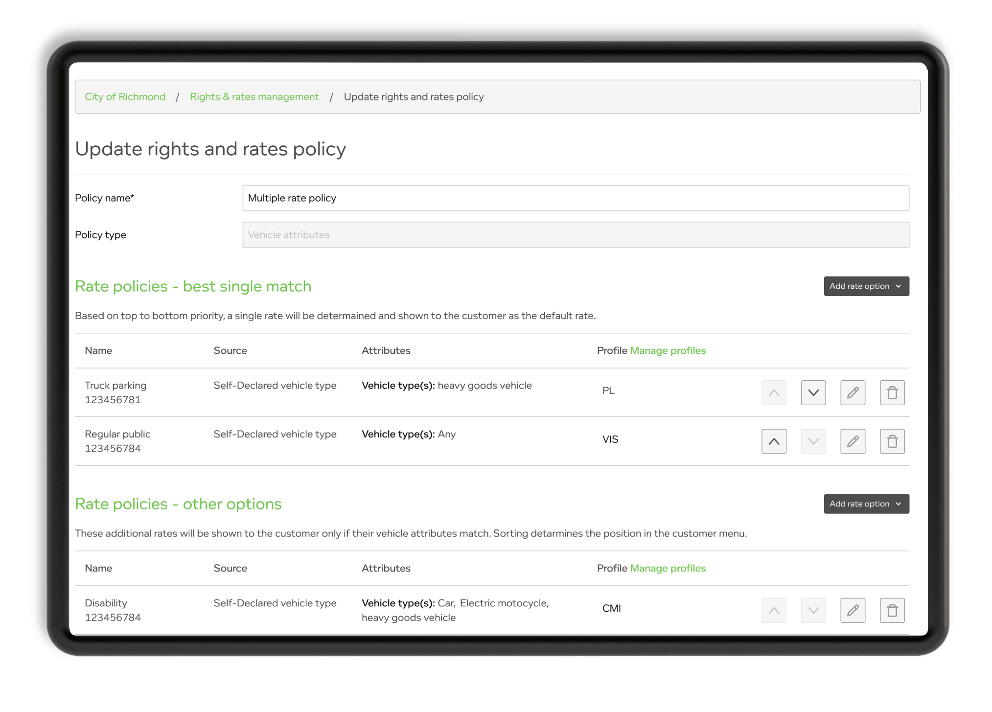992x712 pixels.
Task: Move Regular public up in priority
Action: [774, 441]
